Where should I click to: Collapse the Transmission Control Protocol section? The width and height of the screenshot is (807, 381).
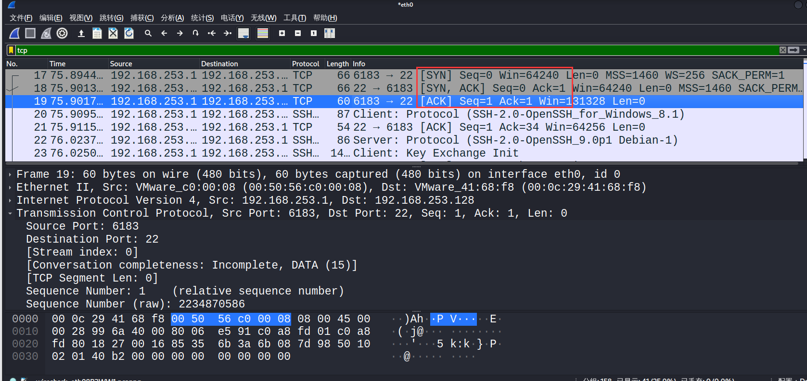tap(10, 213)
